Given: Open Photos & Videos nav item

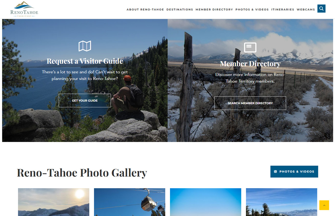Looking at the screenshot, I should point(252,9).
